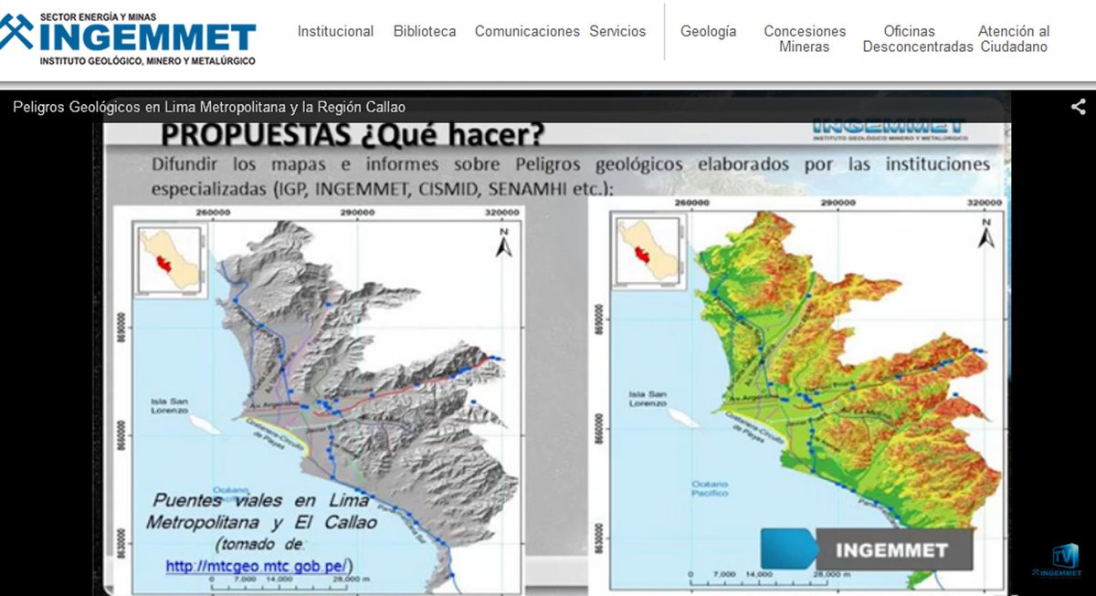The height and width of the screenshot is (596, 1096).
Task: Click the mtcgeo.mtc.gob.pe link in slide
Action: pyautogui.click(x=258, y=566)
